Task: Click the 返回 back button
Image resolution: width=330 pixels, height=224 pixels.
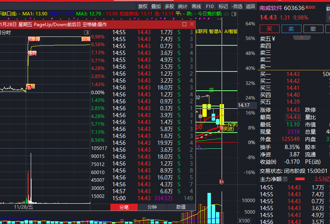Action: [x=250, y=7]
